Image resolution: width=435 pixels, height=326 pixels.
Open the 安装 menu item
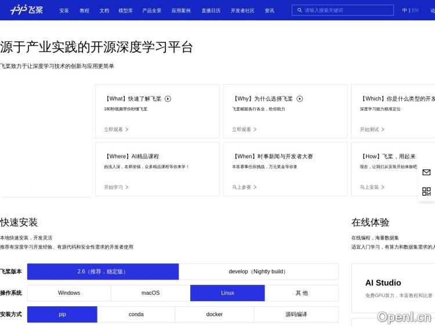click(x=64, y=10)
